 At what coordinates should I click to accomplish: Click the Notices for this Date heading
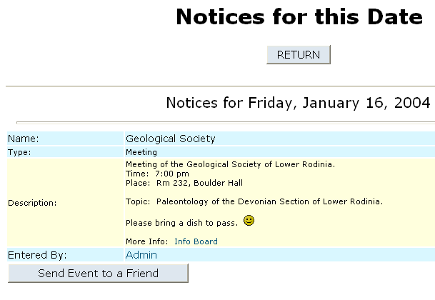pos(299,17)
